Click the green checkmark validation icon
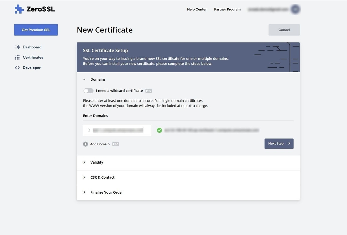This screenshot has height=235, width=347. pos(159,130)
